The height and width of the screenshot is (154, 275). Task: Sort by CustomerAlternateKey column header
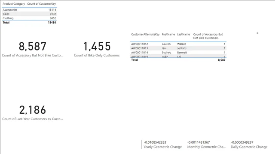145,34
